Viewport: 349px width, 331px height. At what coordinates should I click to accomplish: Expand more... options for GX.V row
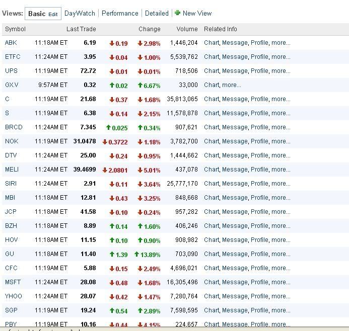point(231,85)
